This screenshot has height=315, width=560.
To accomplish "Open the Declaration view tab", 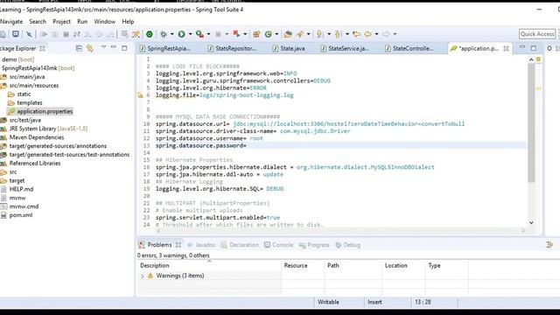I will pyautogui.click(x=240, y=245).
